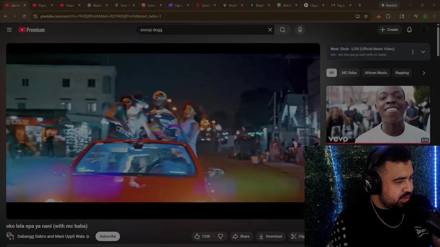The image size is (440, 247).
Task: Close the Cham tab
Action: click(79, 5)
